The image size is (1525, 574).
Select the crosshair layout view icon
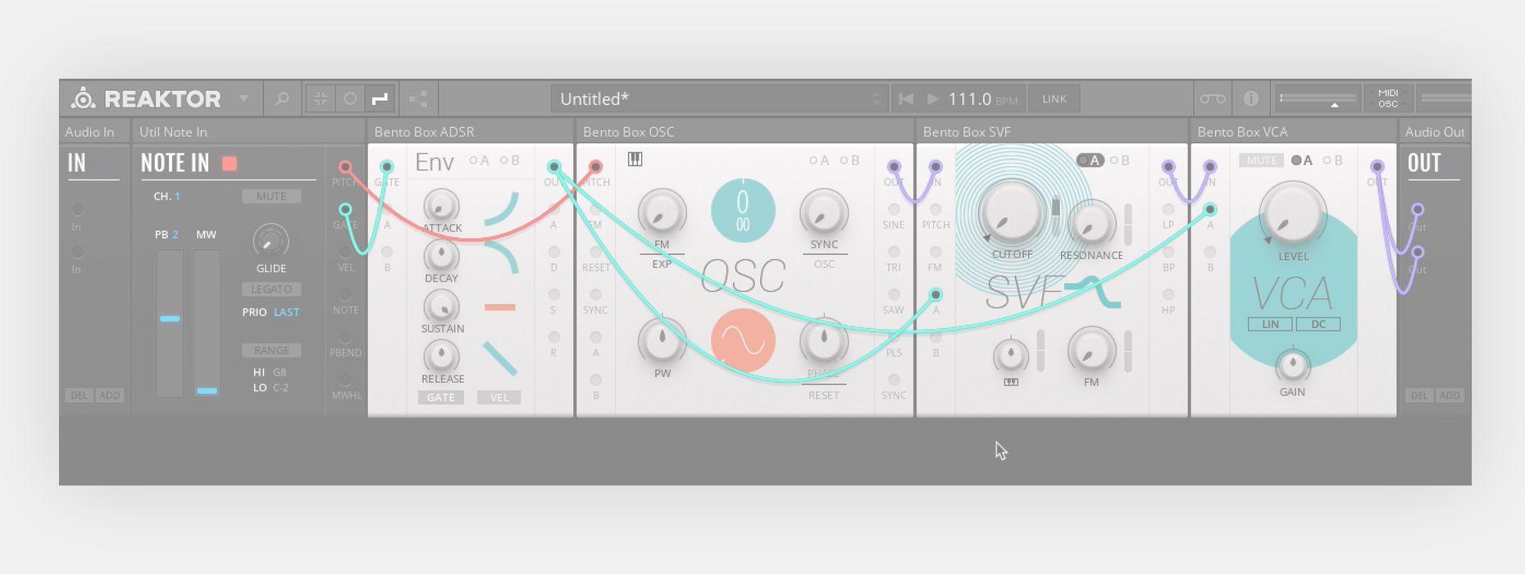(x=321, y=98)
